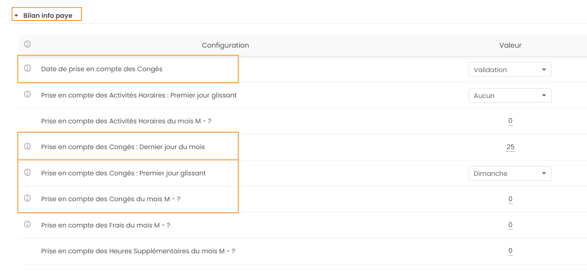
Task: Open the Validation dropdown
Action: pyautogui.click(x=510, y=69)
